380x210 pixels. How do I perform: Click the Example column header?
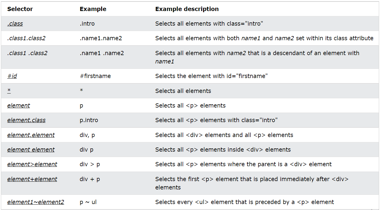(x=93, y=9)
